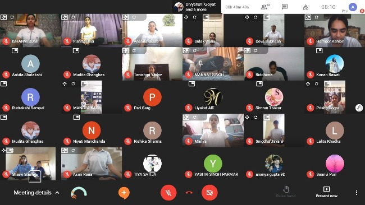Toggle the camera off button

click(x=209, y=193)
